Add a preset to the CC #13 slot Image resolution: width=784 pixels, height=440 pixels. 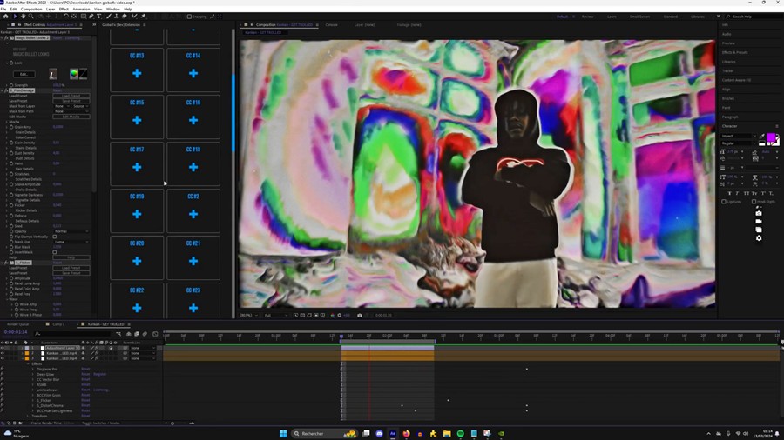click(137, 74)
